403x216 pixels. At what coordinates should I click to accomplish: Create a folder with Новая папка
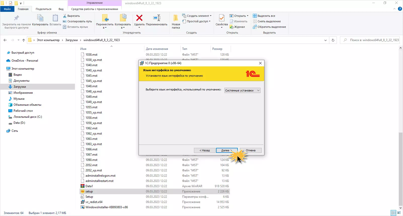pos(176,22)
